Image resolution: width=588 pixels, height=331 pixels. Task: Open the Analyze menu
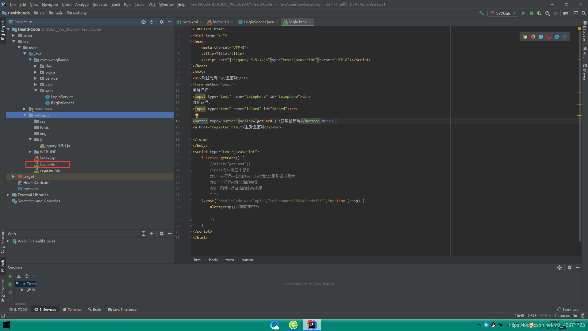(x=82, y=4)
